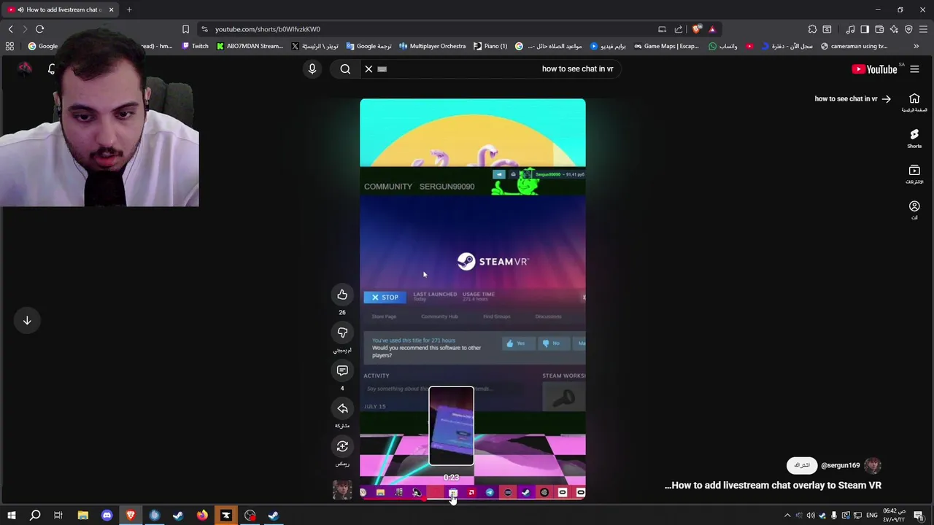Dislike the Short with thumbs-down icon
This screenshot has width=934, height=525.
click(x=342, y=332)
